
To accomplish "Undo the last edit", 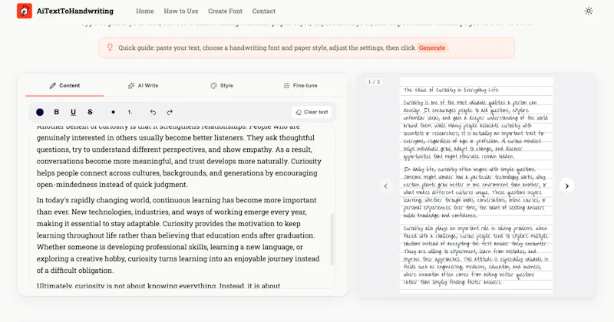I will pos(153,112).
